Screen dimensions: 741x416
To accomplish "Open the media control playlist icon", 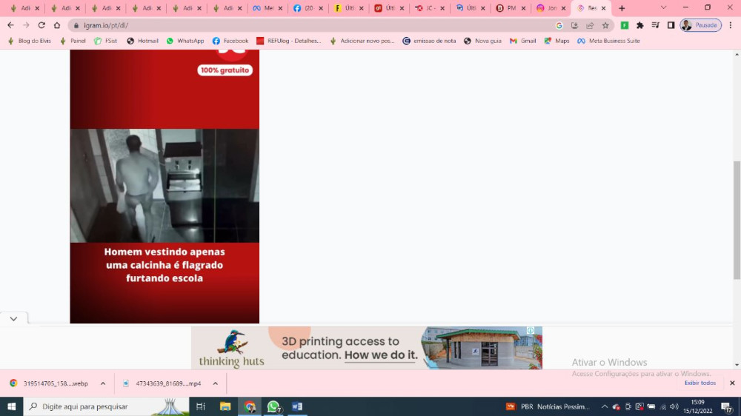I will coord(656,25).
